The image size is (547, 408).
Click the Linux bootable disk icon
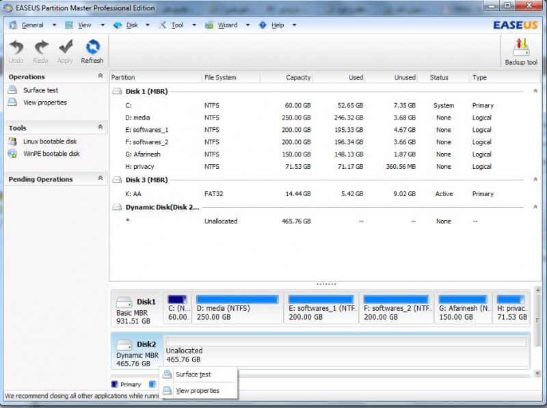click(x=12, y=141)
